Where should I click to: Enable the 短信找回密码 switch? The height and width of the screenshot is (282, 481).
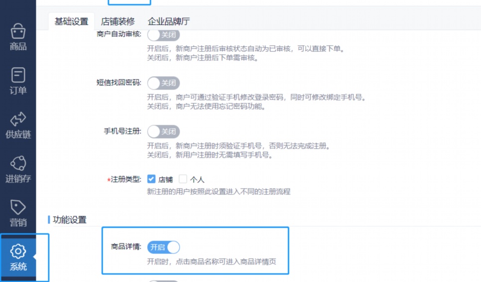(x=163, y=83)
